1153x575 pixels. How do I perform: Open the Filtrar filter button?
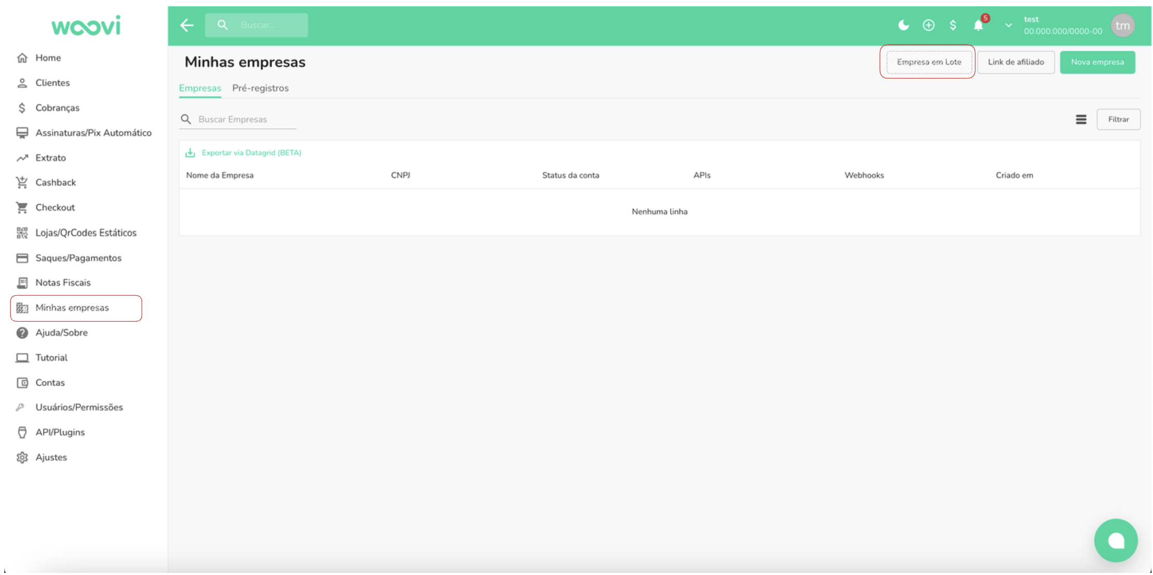[1118, 119]
